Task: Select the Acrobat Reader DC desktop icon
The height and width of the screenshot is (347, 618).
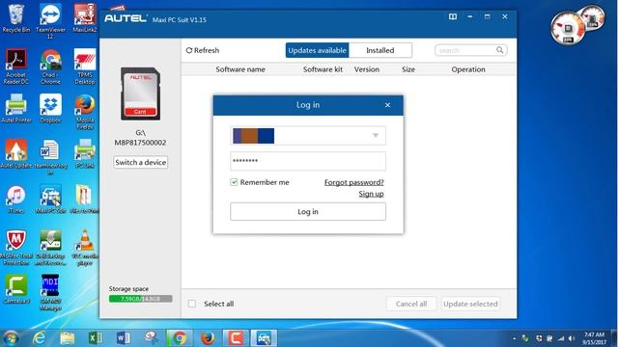Action: (x=15, y=67)
